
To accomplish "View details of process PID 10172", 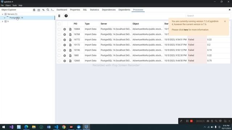I will pos(70,45).
